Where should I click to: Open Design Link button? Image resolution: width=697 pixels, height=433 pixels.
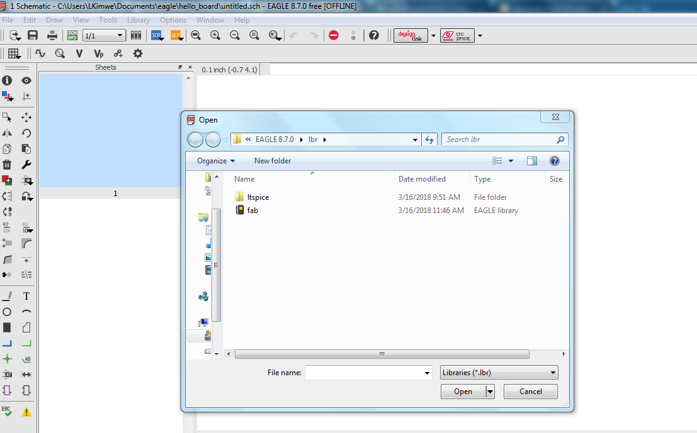[x=411, y=35]
